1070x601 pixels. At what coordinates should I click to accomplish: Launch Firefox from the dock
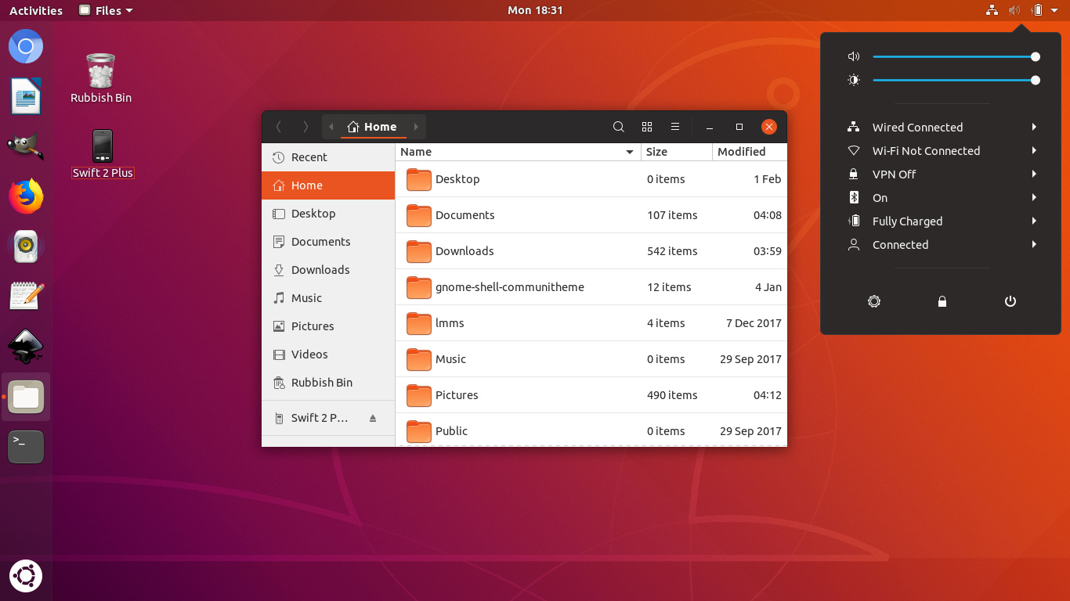(26, 196)
